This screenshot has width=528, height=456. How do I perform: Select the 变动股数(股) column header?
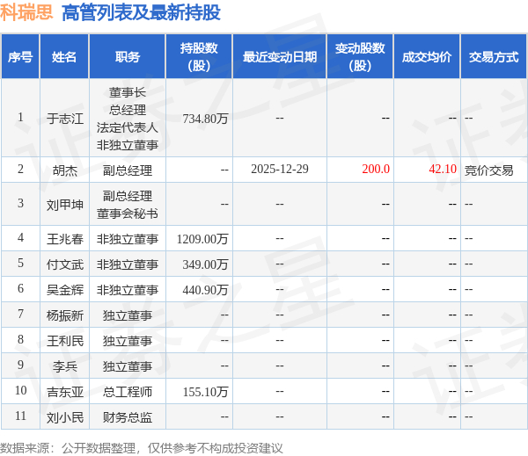coord(360,57)
